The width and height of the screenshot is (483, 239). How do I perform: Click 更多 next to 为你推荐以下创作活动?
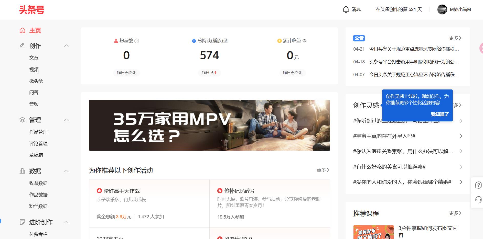click(x=323, y=170)
